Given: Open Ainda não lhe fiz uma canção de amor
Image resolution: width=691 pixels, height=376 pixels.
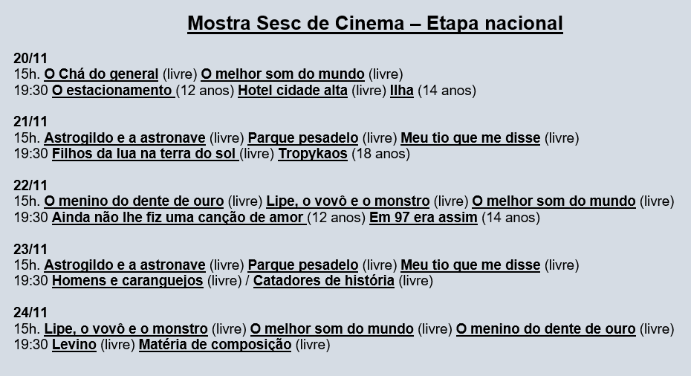Looking at the screenshot, I should [179, 217].
